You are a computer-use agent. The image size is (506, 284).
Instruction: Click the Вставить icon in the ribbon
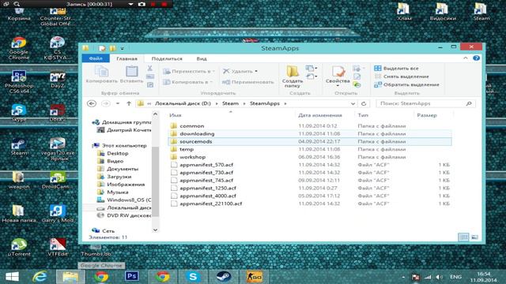click(x=131, y=74)
